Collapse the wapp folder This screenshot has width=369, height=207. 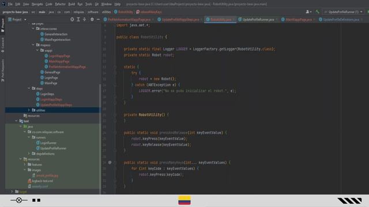pos(37,50)
